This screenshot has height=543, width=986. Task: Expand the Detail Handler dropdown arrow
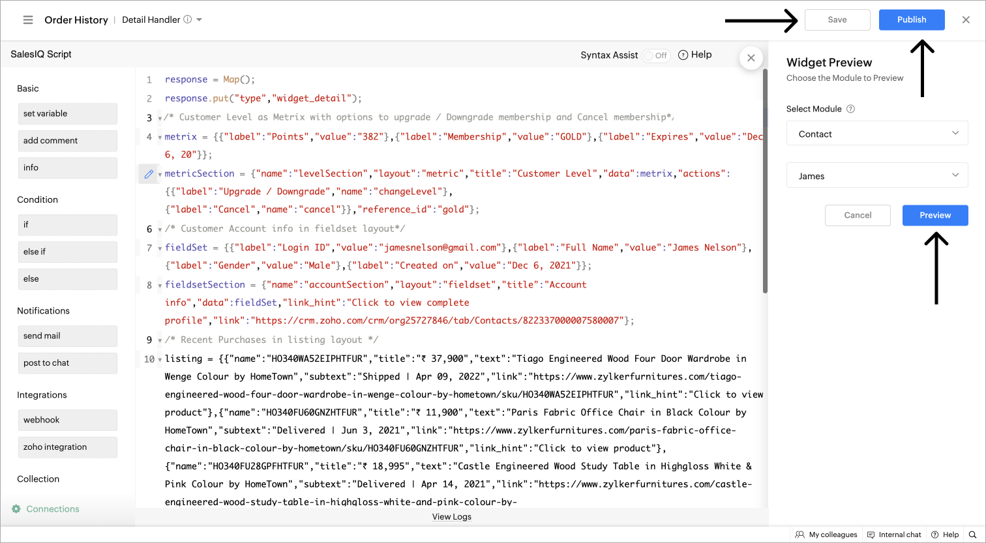tap(200, 20)
